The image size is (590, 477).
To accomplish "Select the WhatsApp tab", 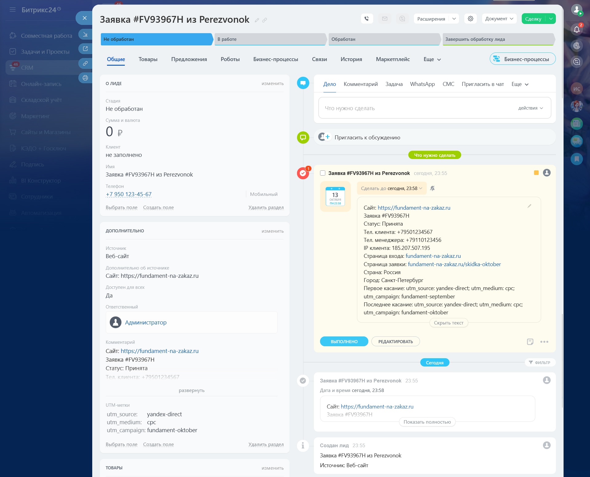I will click(x=422, y=84).
